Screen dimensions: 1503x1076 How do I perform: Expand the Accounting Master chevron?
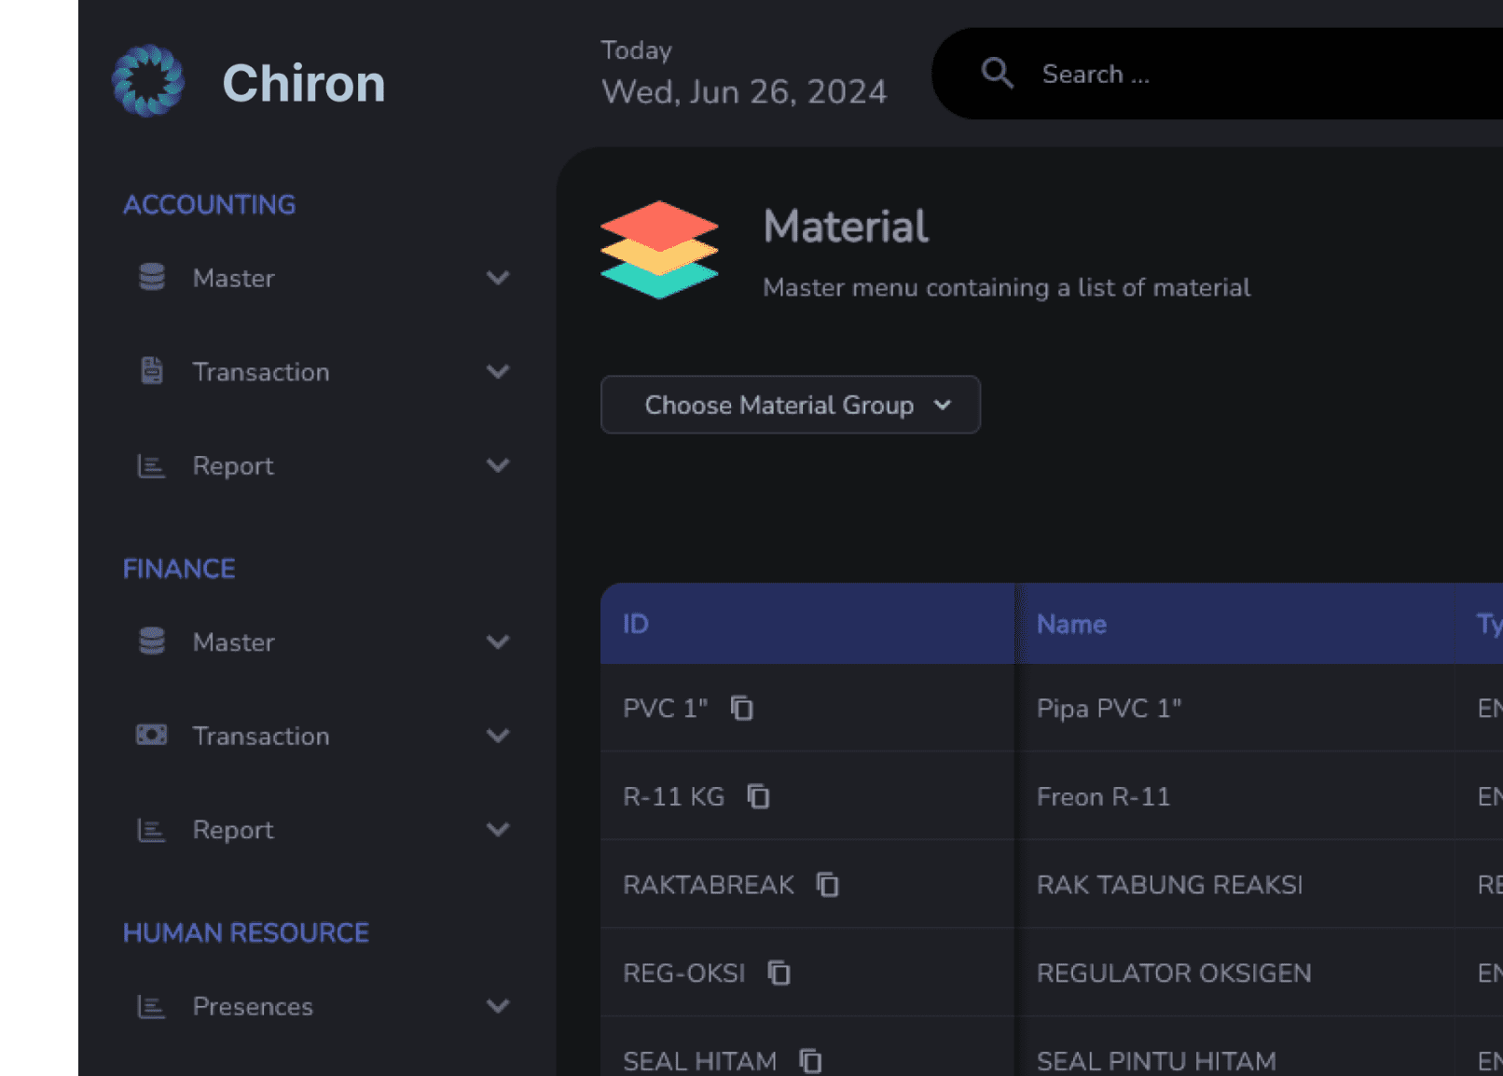pyautogui.click(x=498, y=278)
